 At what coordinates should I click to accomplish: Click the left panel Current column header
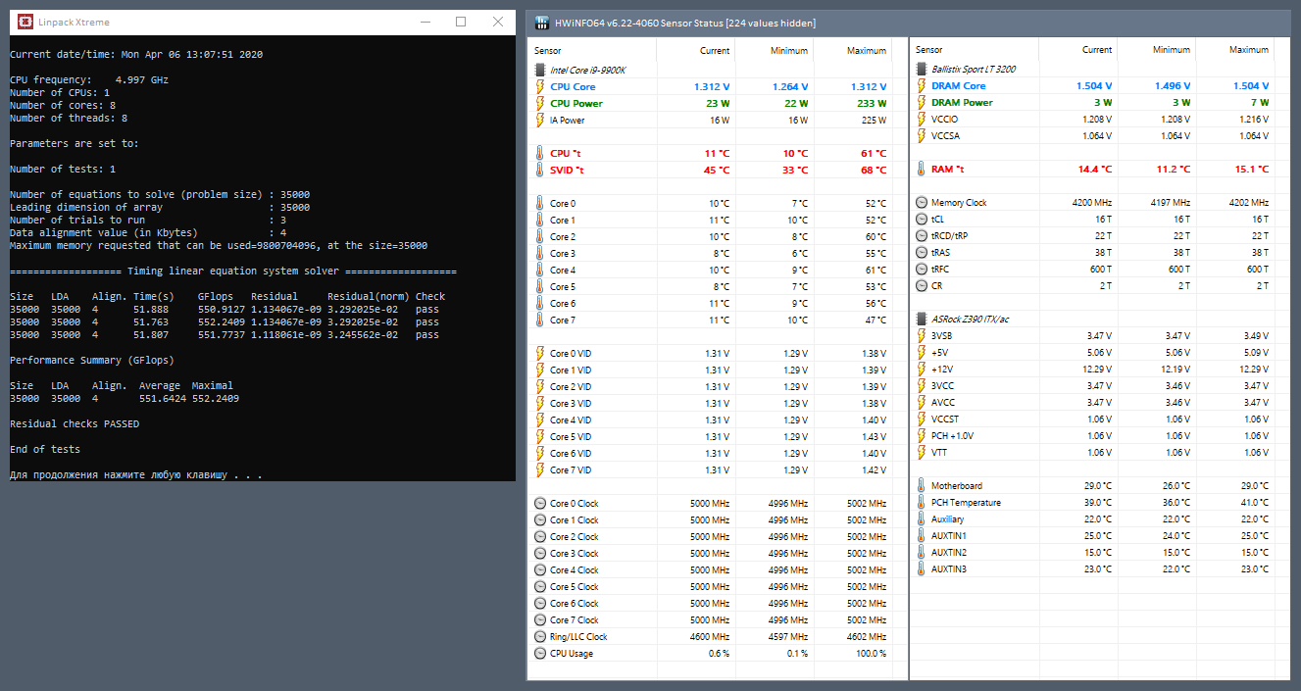tap(715, 50)
